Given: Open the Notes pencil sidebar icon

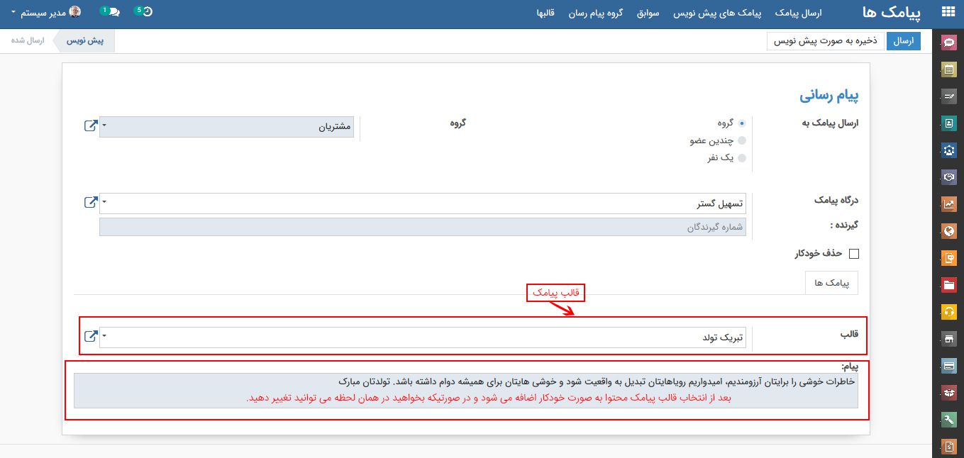Looking at the screenshot, I should (x=949, y=96).
